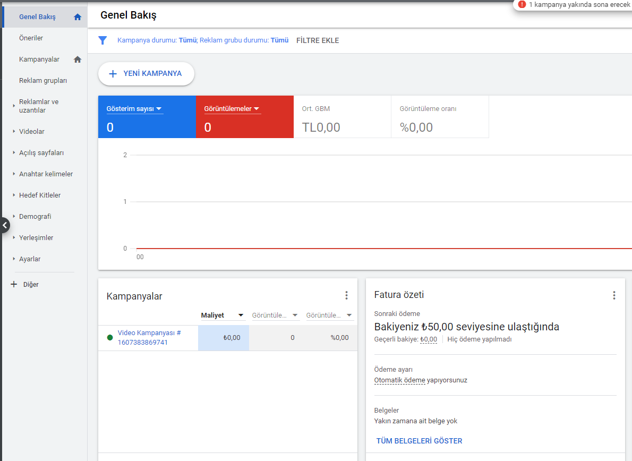Open the Maliyet column dropdown
Image resolution: width=632 pixels, height=461 pixels.
(223, 315)
